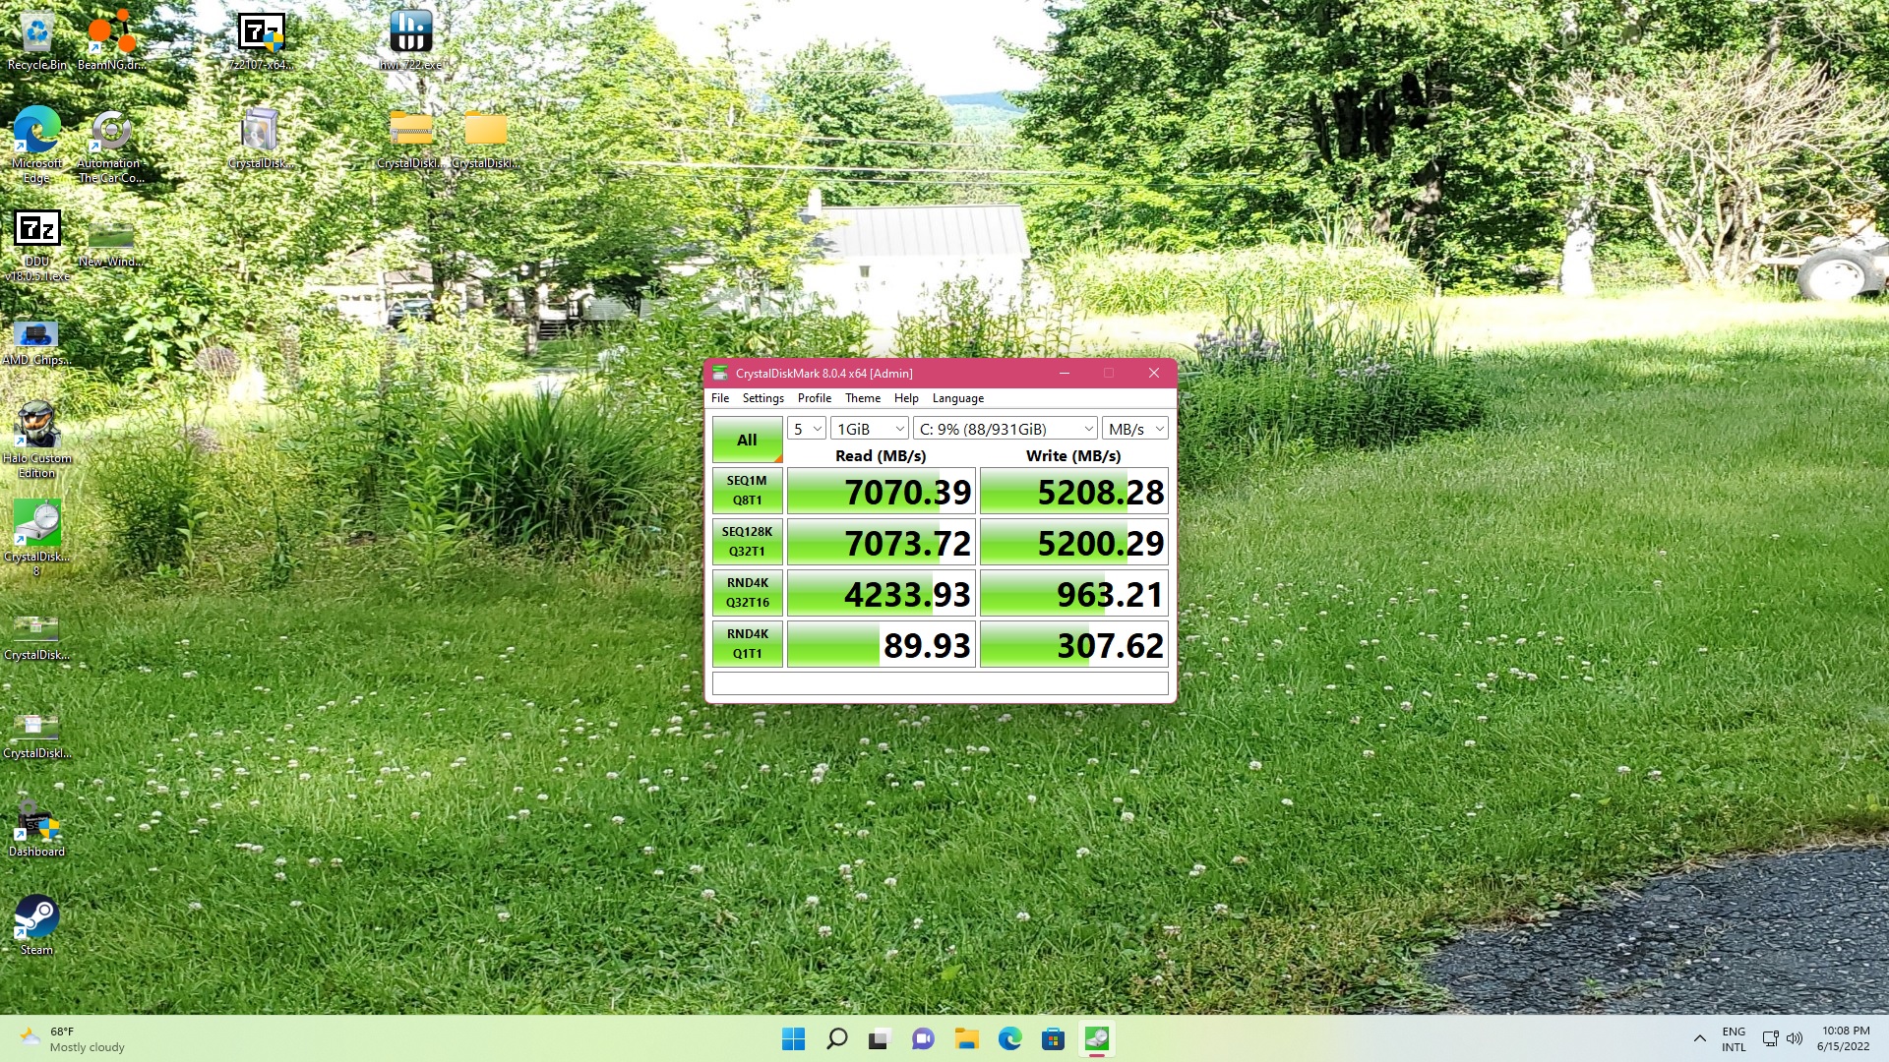Run the SEQ1M Q8T1 test

pos(748,491)
